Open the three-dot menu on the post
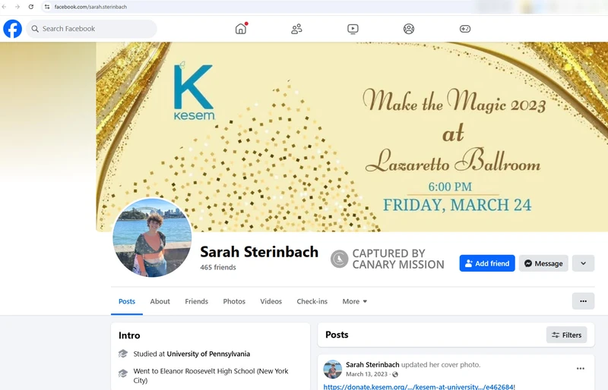Image resolution: width=608 pixels, height=390 pixels. 581,368
